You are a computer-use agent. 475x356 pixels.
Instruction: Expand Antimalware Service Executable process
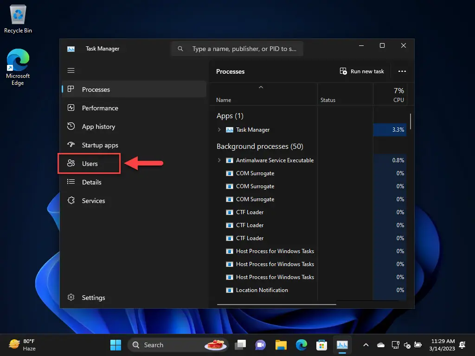pos(219,160)
